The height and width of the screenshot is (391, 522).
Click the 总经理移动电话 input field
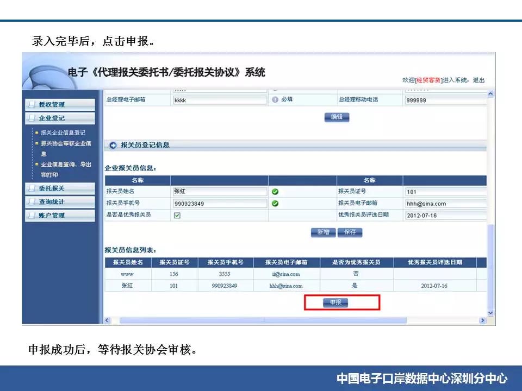(446, 100)
